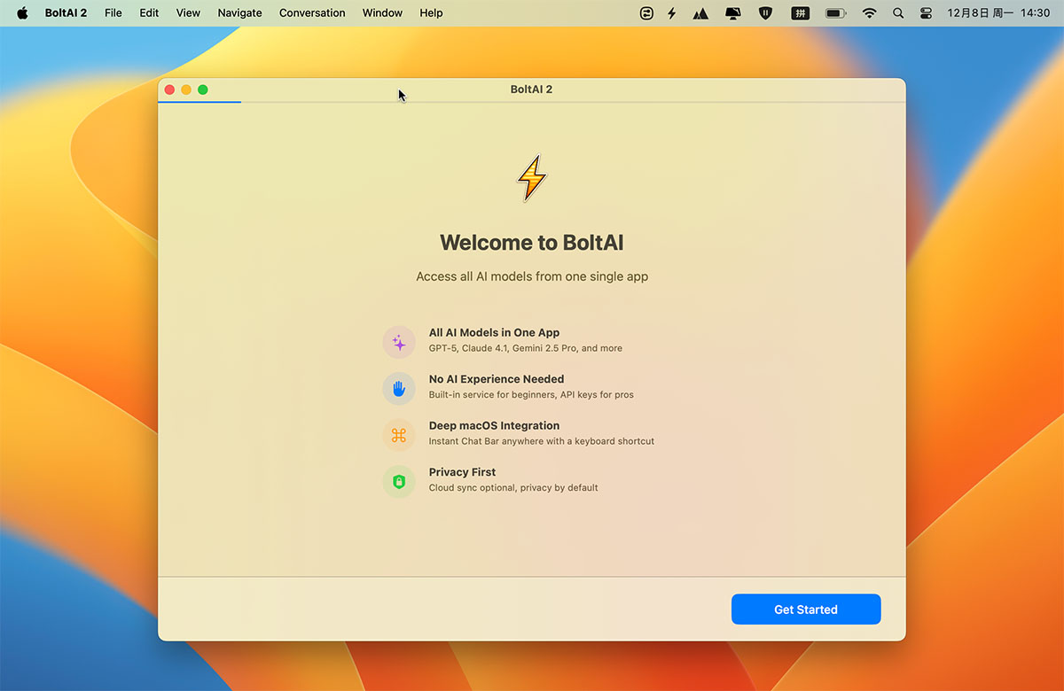Open the Conversation menu
Viewport: 1064px width, 691px height.
tap(312, 13)
